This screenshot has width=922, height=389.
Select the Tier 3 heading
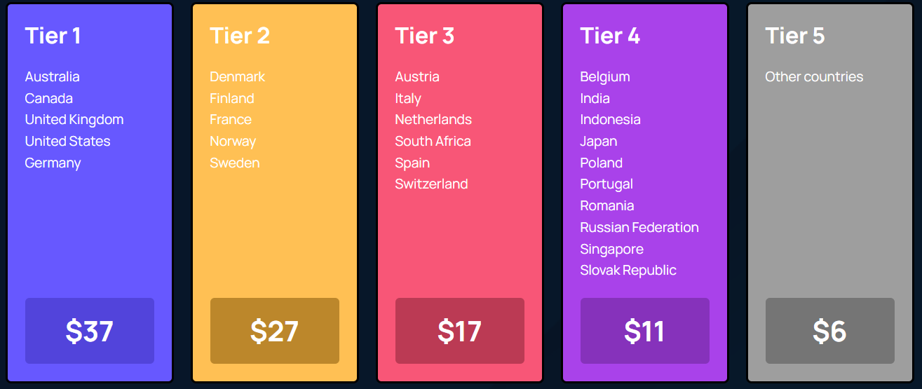click(x=425, y=36)
